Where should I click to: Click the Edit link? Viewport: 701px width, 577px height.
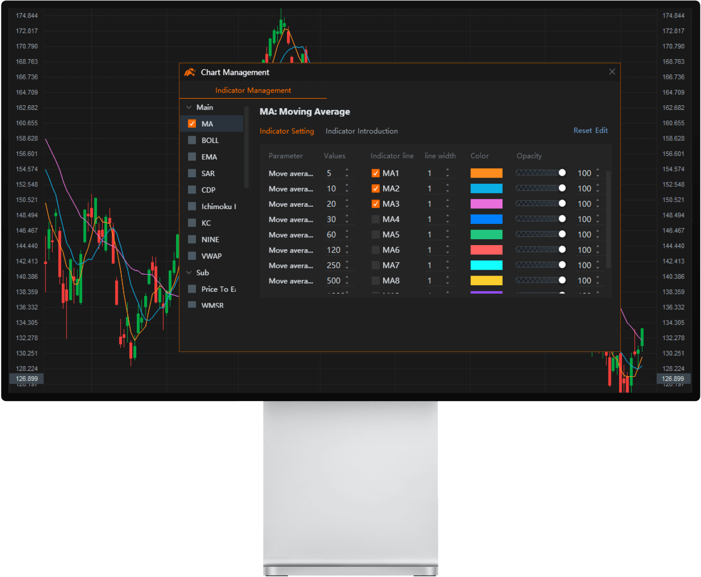[601, 131]
